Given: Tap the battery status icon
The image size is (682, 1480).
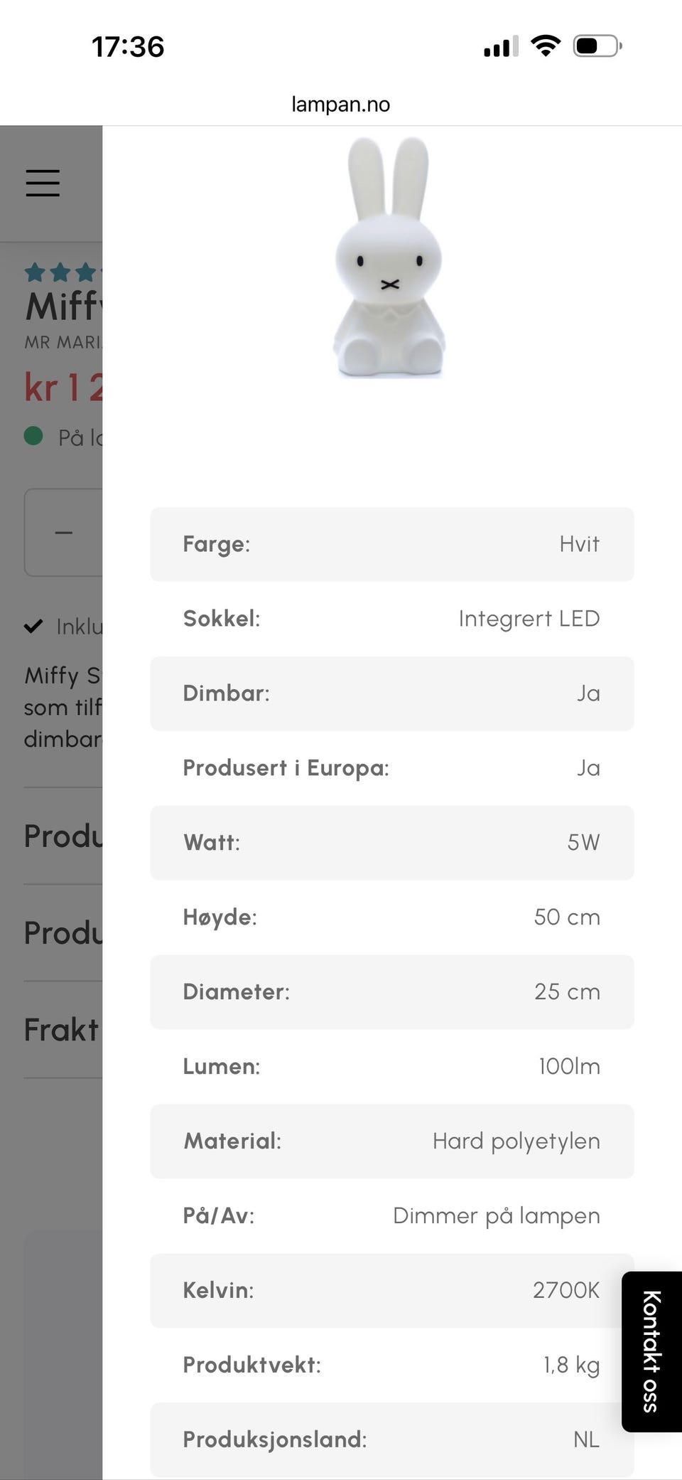Looking at the screenshot, I should pyautogui.click(x=597, y=46).
